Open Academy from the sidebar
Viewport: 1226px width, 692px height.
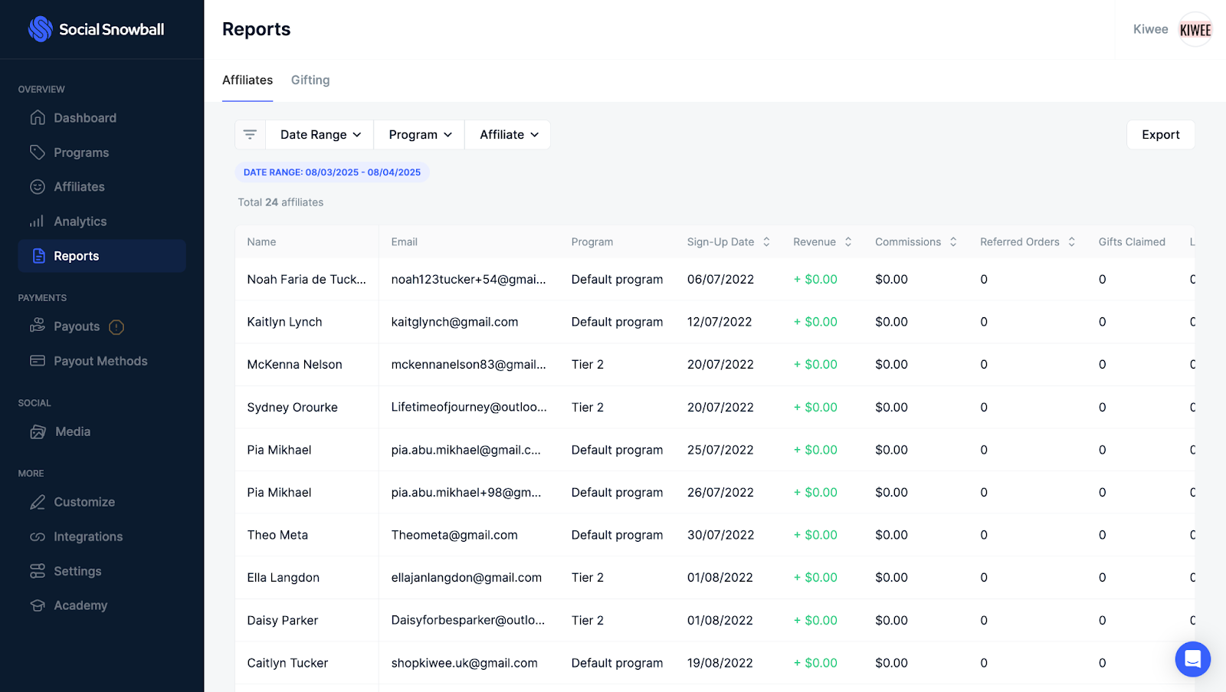click(x=80, y=605)
